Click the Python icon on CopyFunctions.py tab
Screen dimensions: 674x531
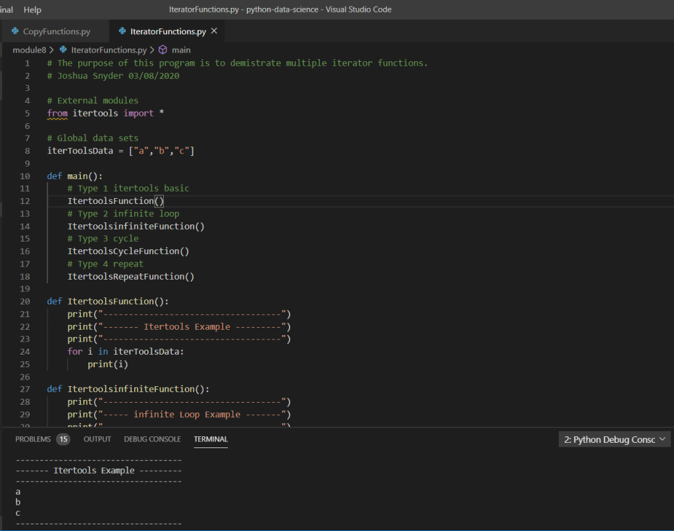tap(15, 32)
